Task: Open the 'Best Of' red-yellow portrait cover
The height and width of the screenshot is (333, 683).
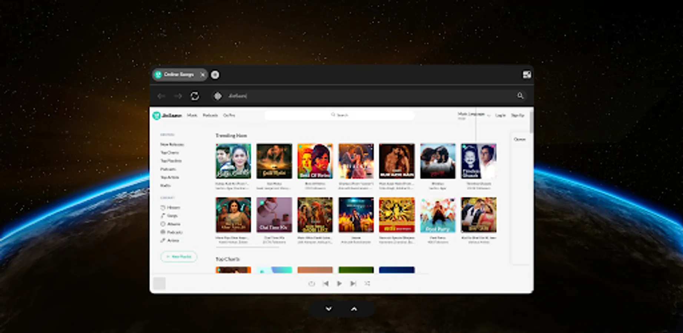Action: (x=315, y=161)
